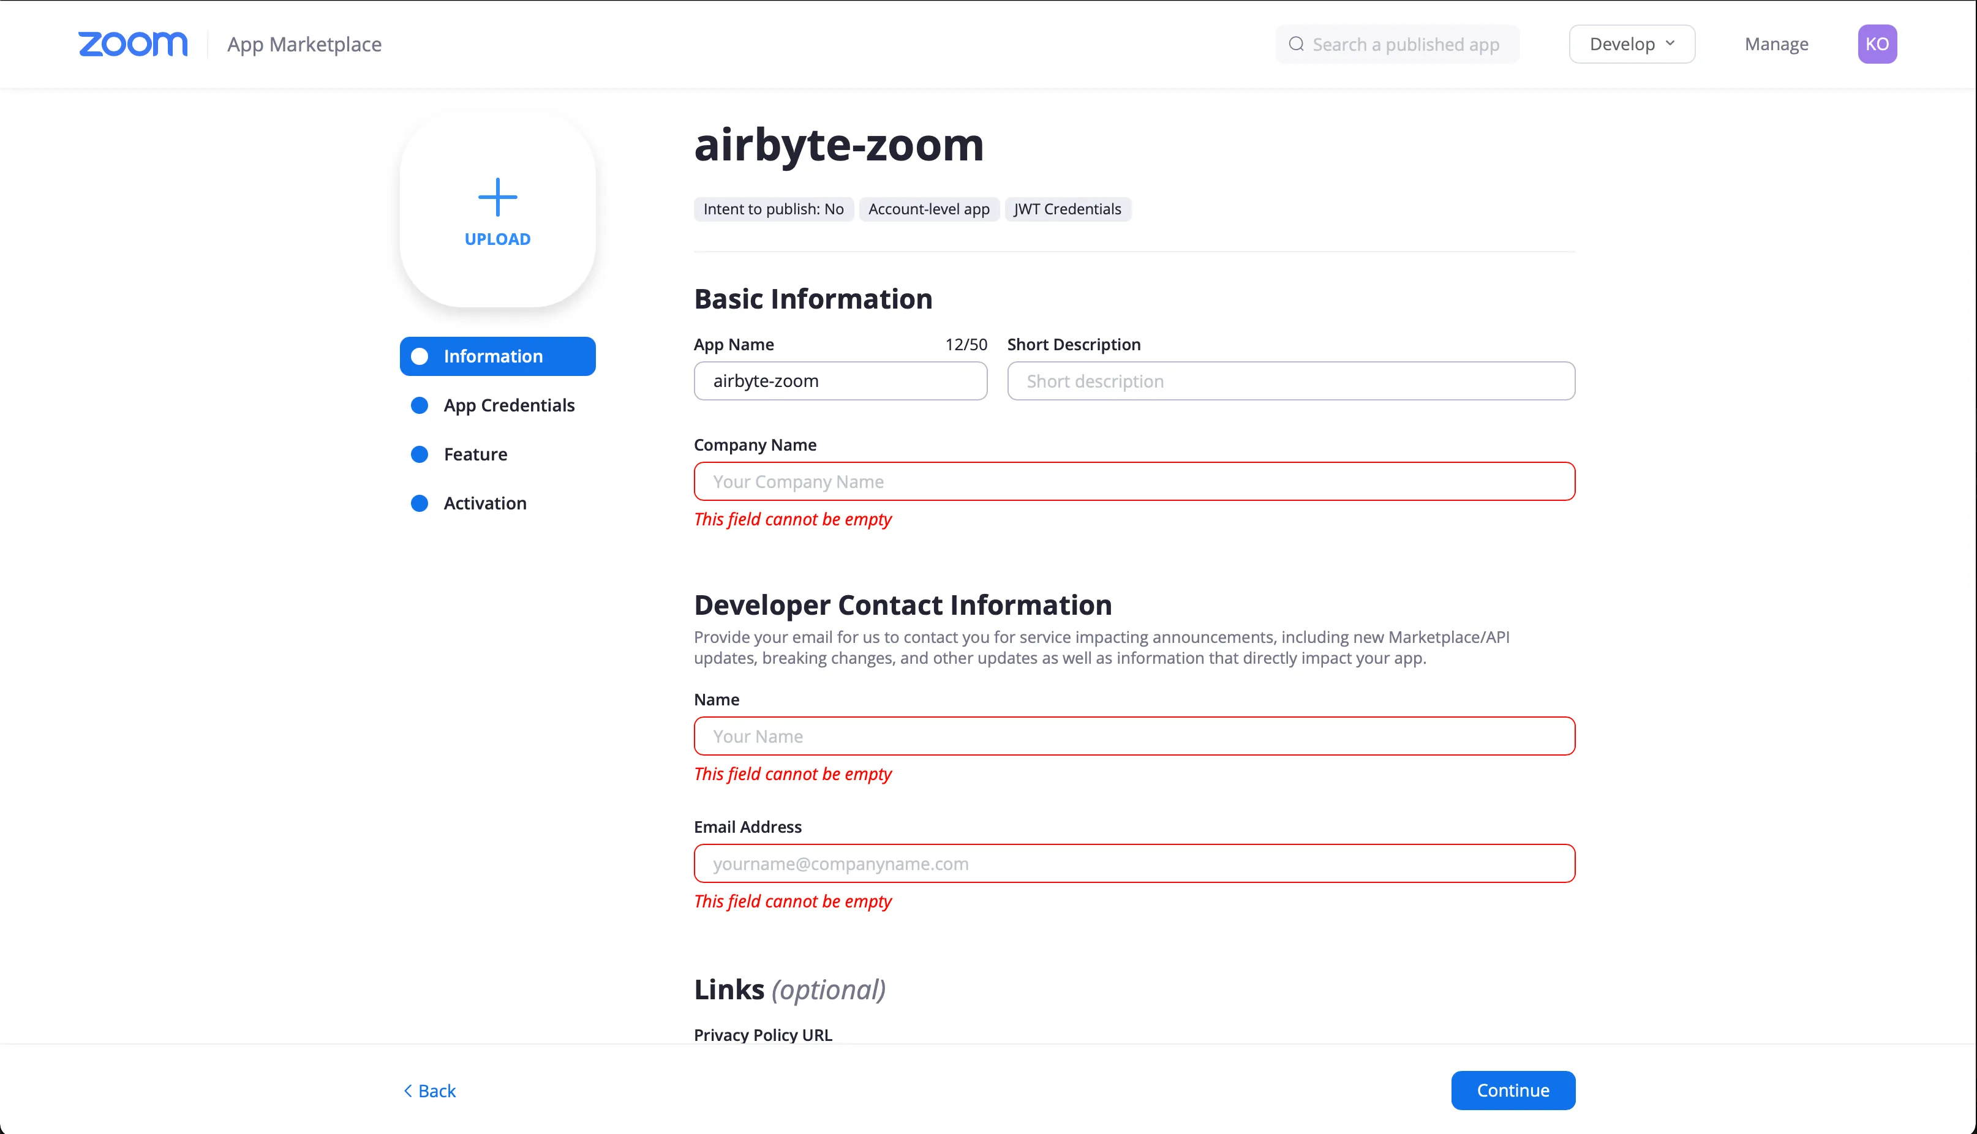Click the Zoom logo
The image size is (1977, 1134).
(x=132, y=45)
